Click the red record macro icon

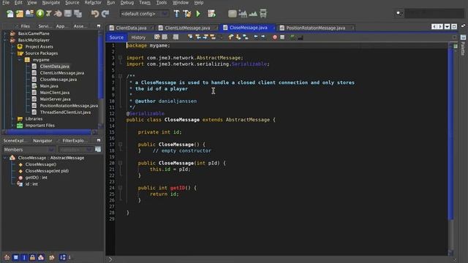275,37
